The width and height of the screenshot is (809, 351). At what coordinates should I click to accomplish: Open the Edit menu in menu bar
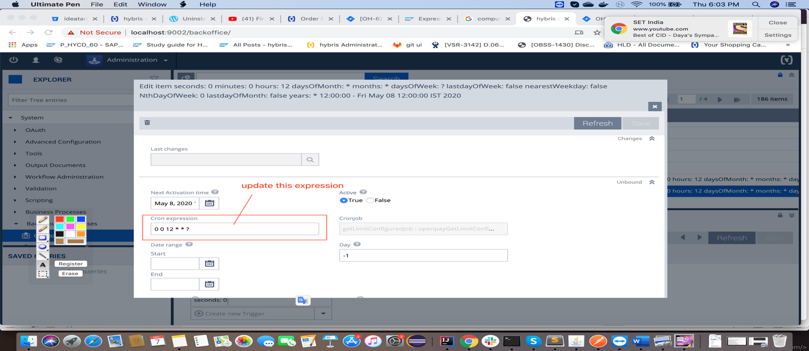pos(120,5)
